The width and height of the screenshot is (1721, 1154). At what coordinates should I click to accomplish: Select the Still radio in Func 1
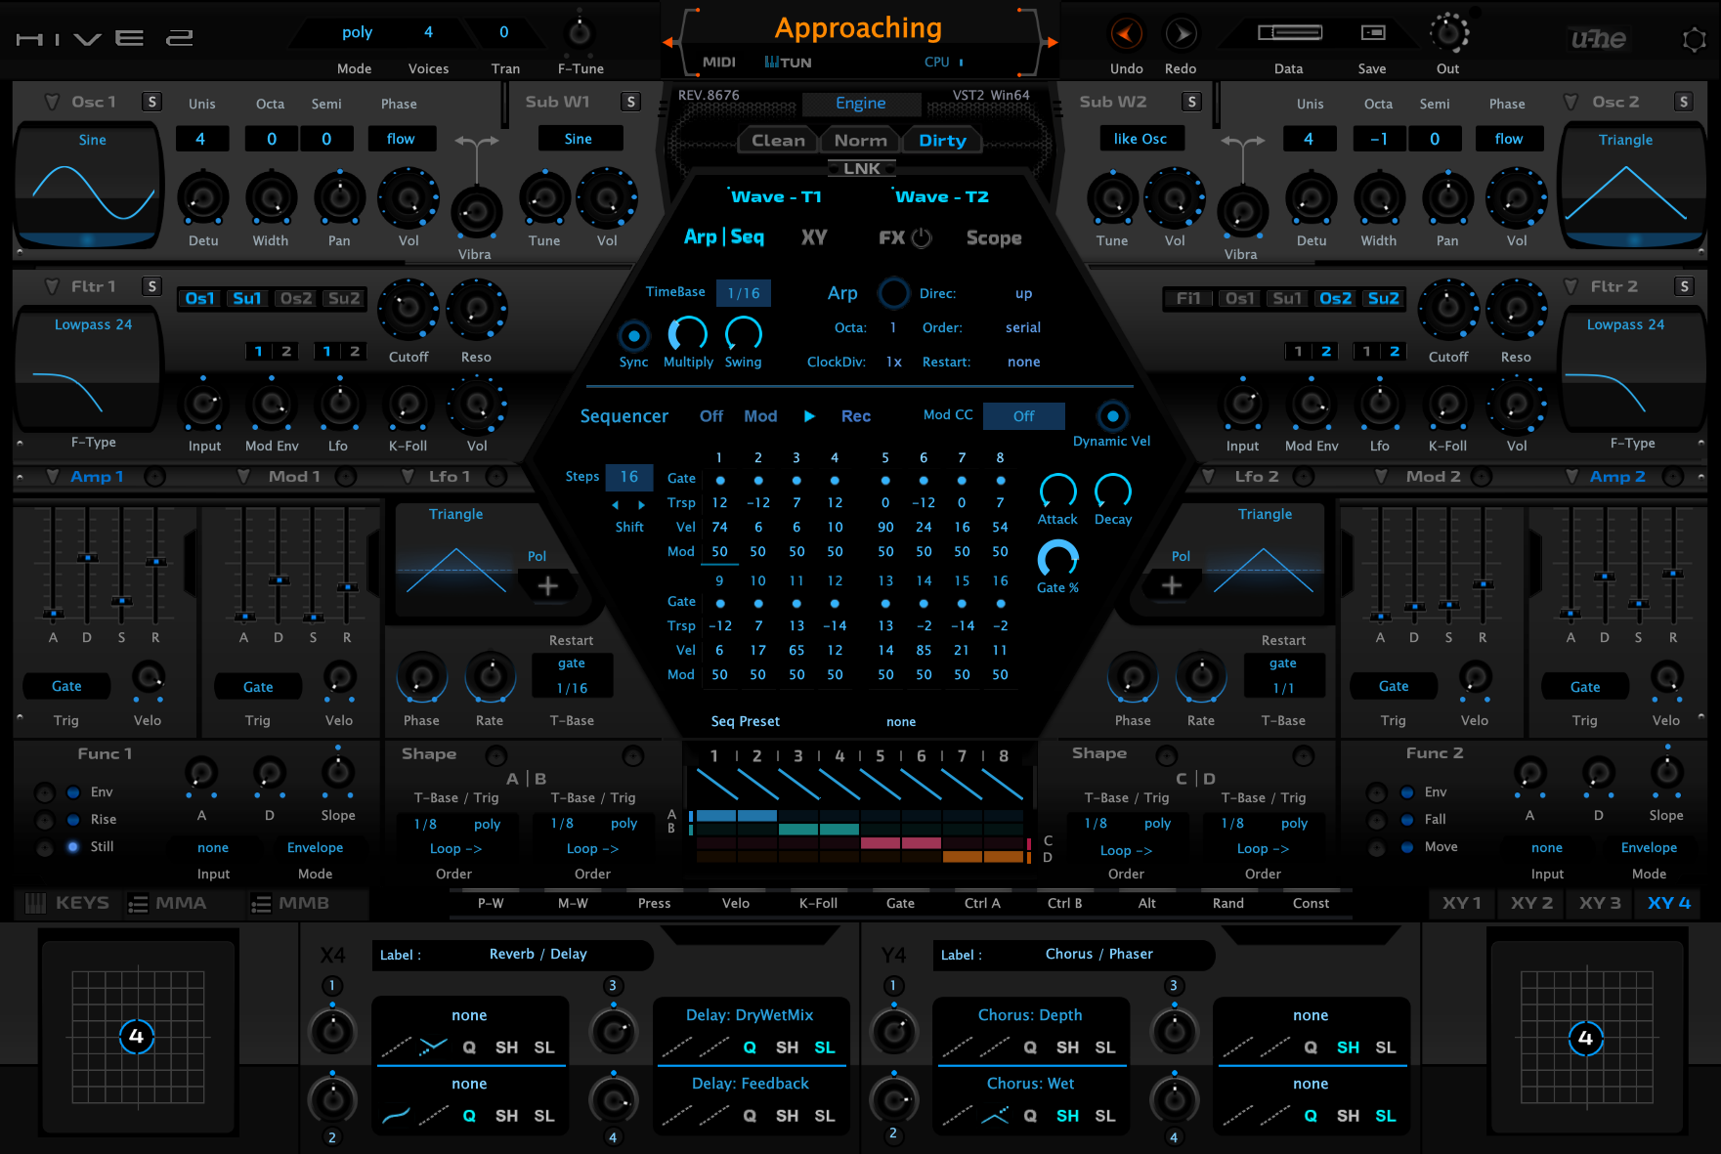pos(73,846)
